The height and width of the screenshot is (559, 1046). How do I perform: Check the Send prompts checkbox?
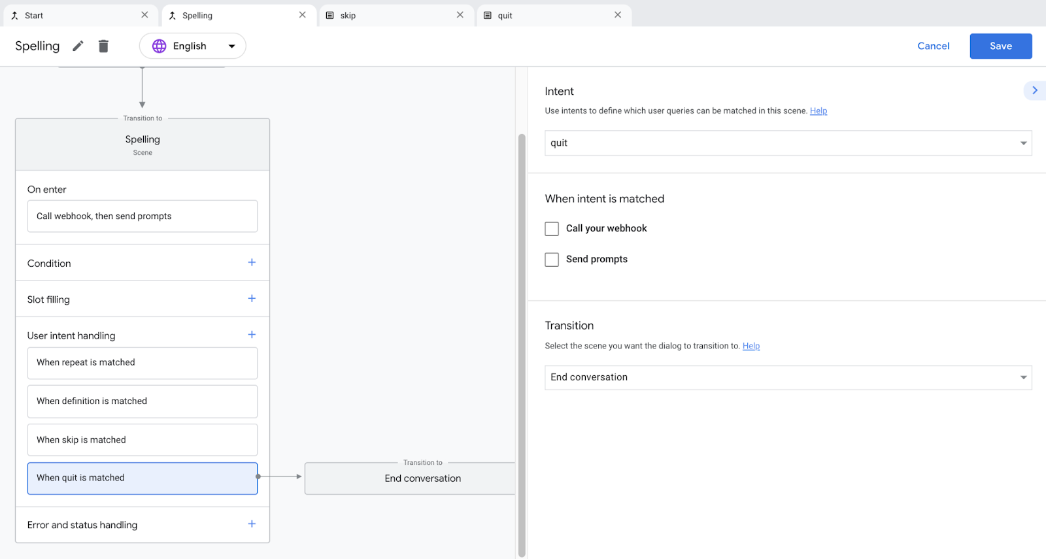(552, 260)
